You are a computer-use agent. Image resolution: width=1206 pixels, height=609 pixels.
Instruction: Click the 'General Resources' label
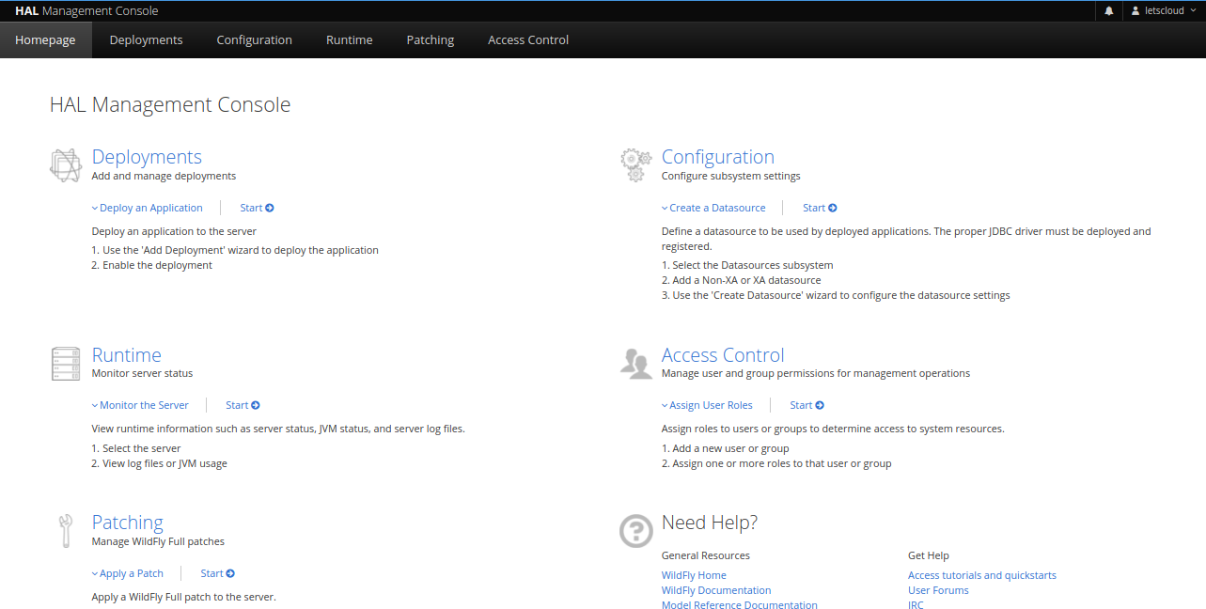tap(706, 555)
